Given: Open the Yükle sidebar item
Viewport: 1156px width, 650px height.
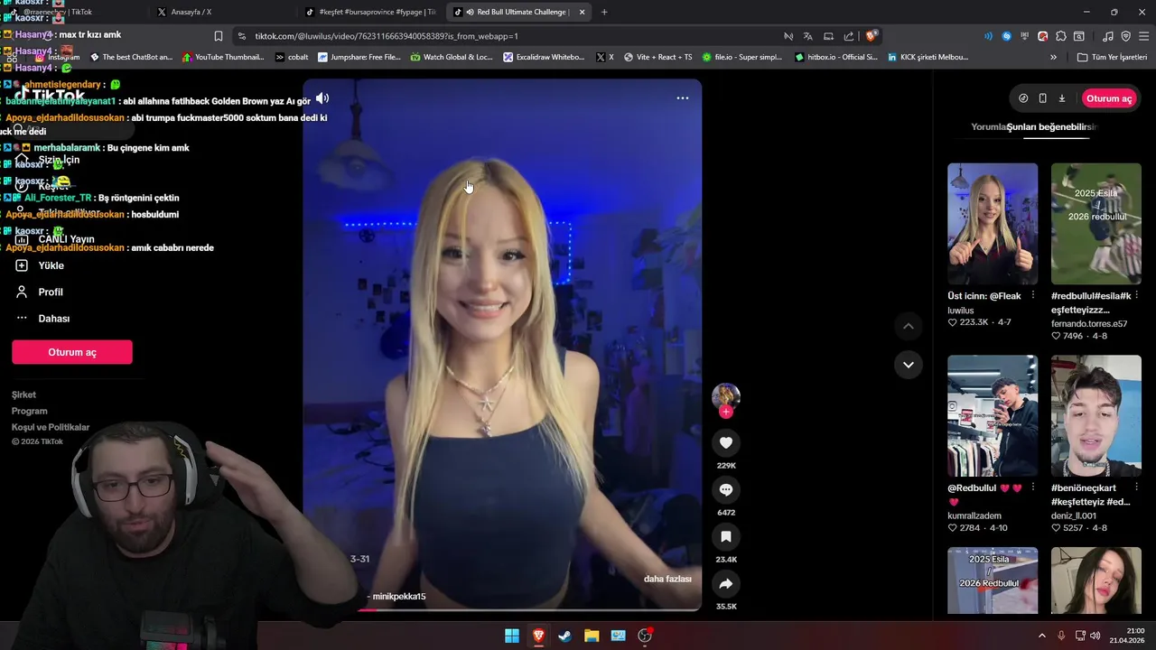Looking at the screenshot, I should click(41, 265).
